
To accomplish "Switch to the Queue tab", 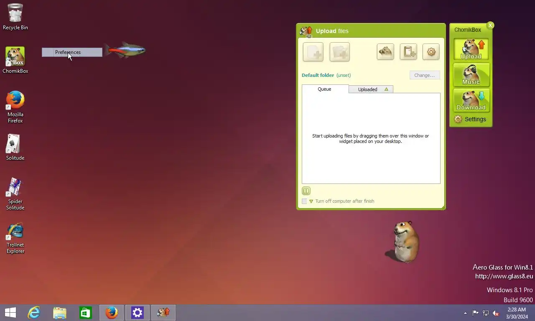I will pos(325,89).
